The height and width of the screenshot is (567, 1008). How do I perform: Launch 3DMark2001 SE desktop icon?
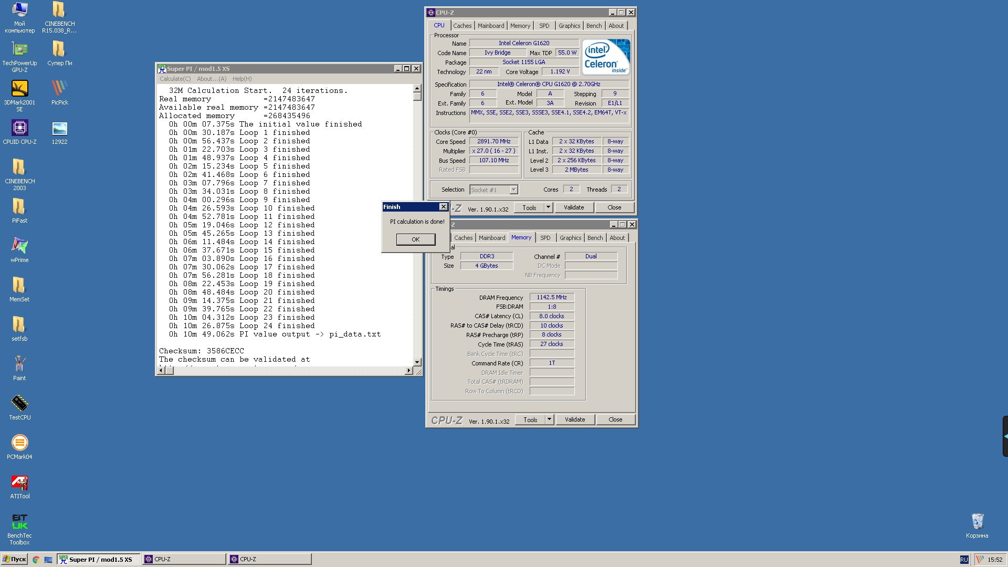point(19,96)
